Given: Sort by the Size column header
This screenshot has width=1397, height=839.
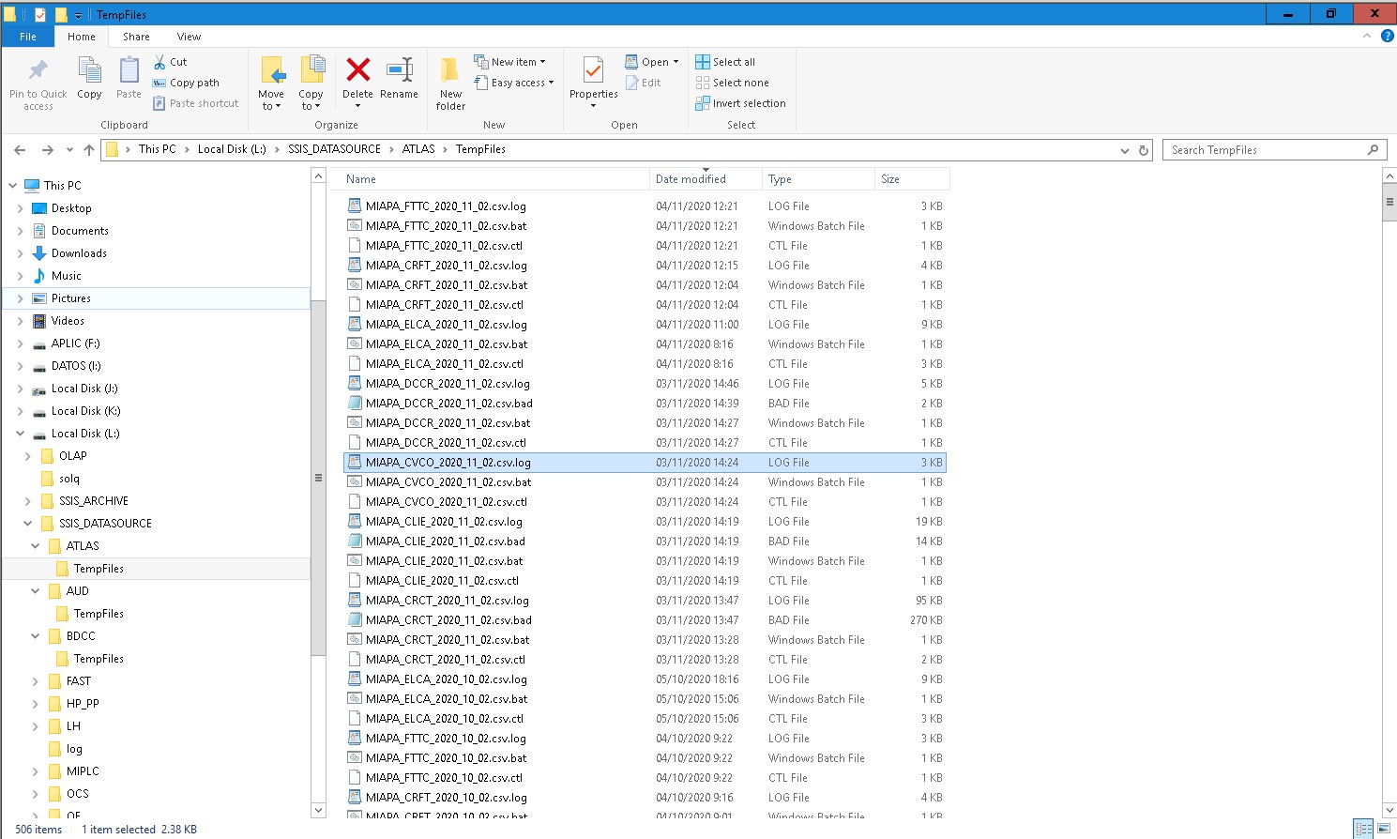Looking at the screenshot, I should point(912,179).
